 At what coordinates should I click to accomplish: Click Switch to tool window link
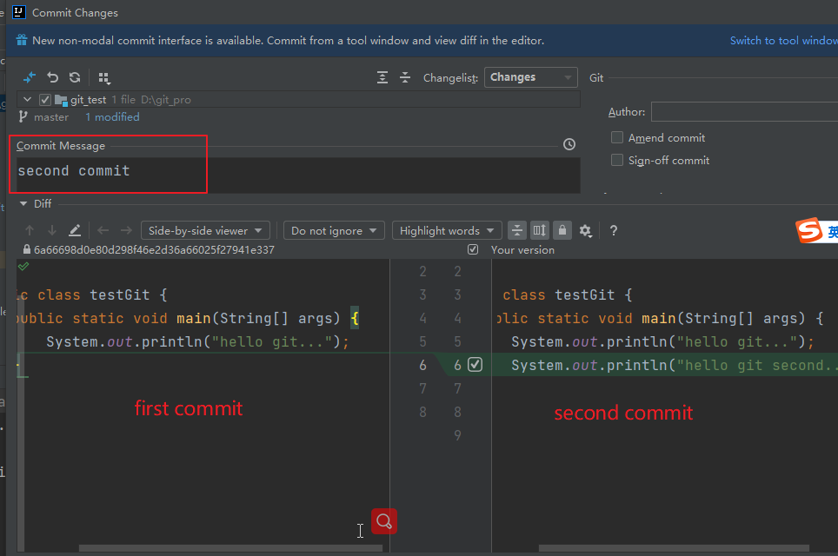tap(783, 41)
